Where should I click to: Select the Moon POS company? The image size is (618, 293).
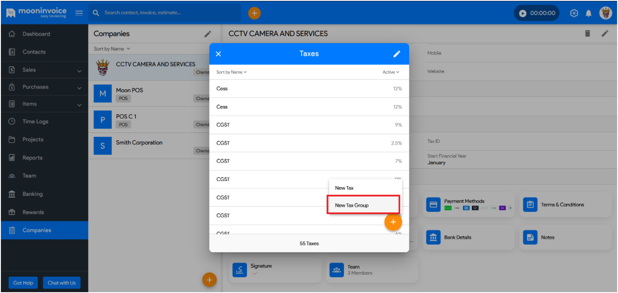tap(150, 94)
